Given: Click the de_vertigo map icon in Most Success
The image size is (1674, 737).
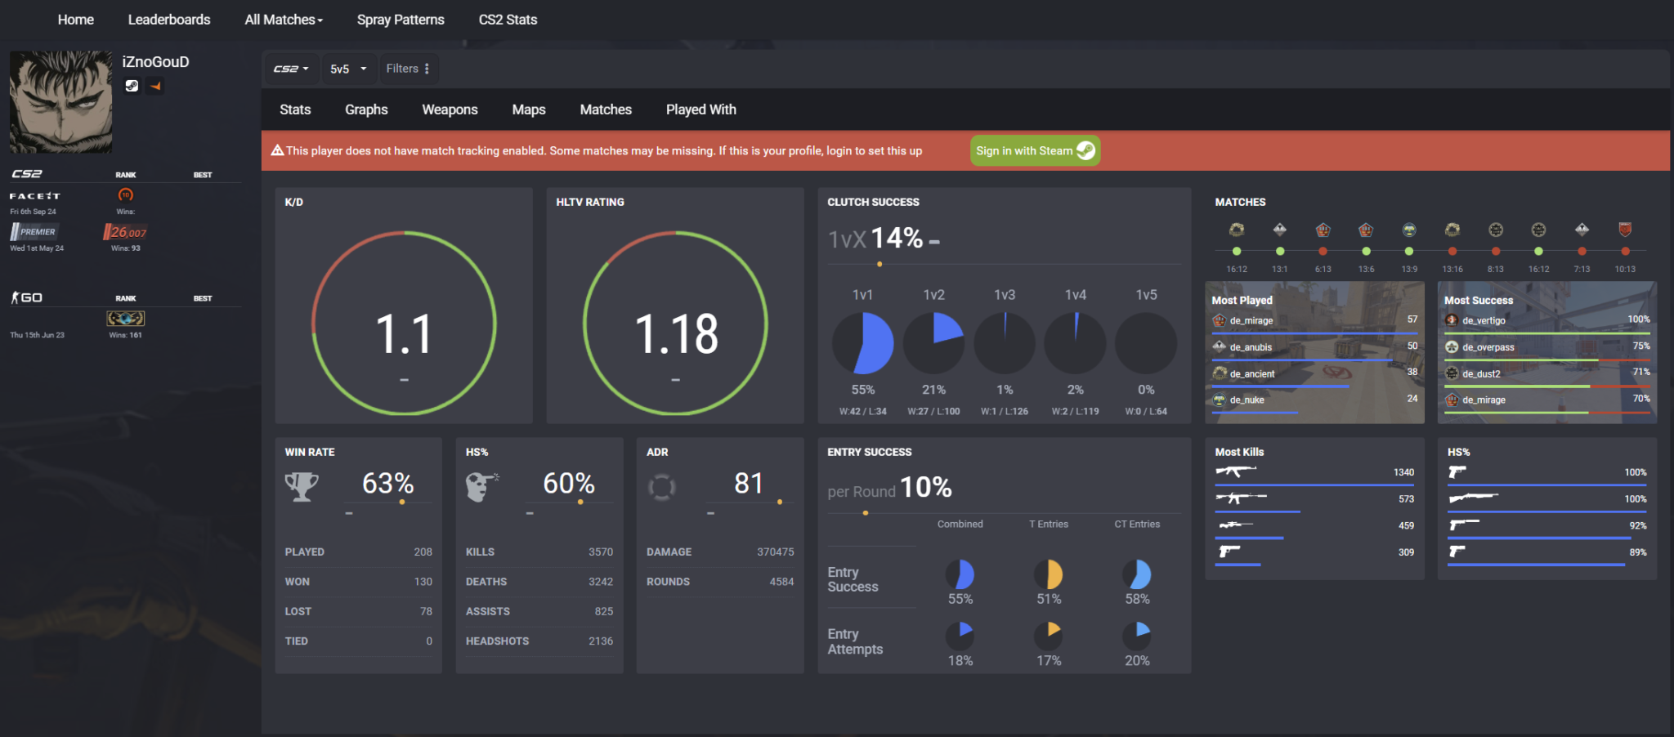Looking at the screenshot, I should point(1452,320).
